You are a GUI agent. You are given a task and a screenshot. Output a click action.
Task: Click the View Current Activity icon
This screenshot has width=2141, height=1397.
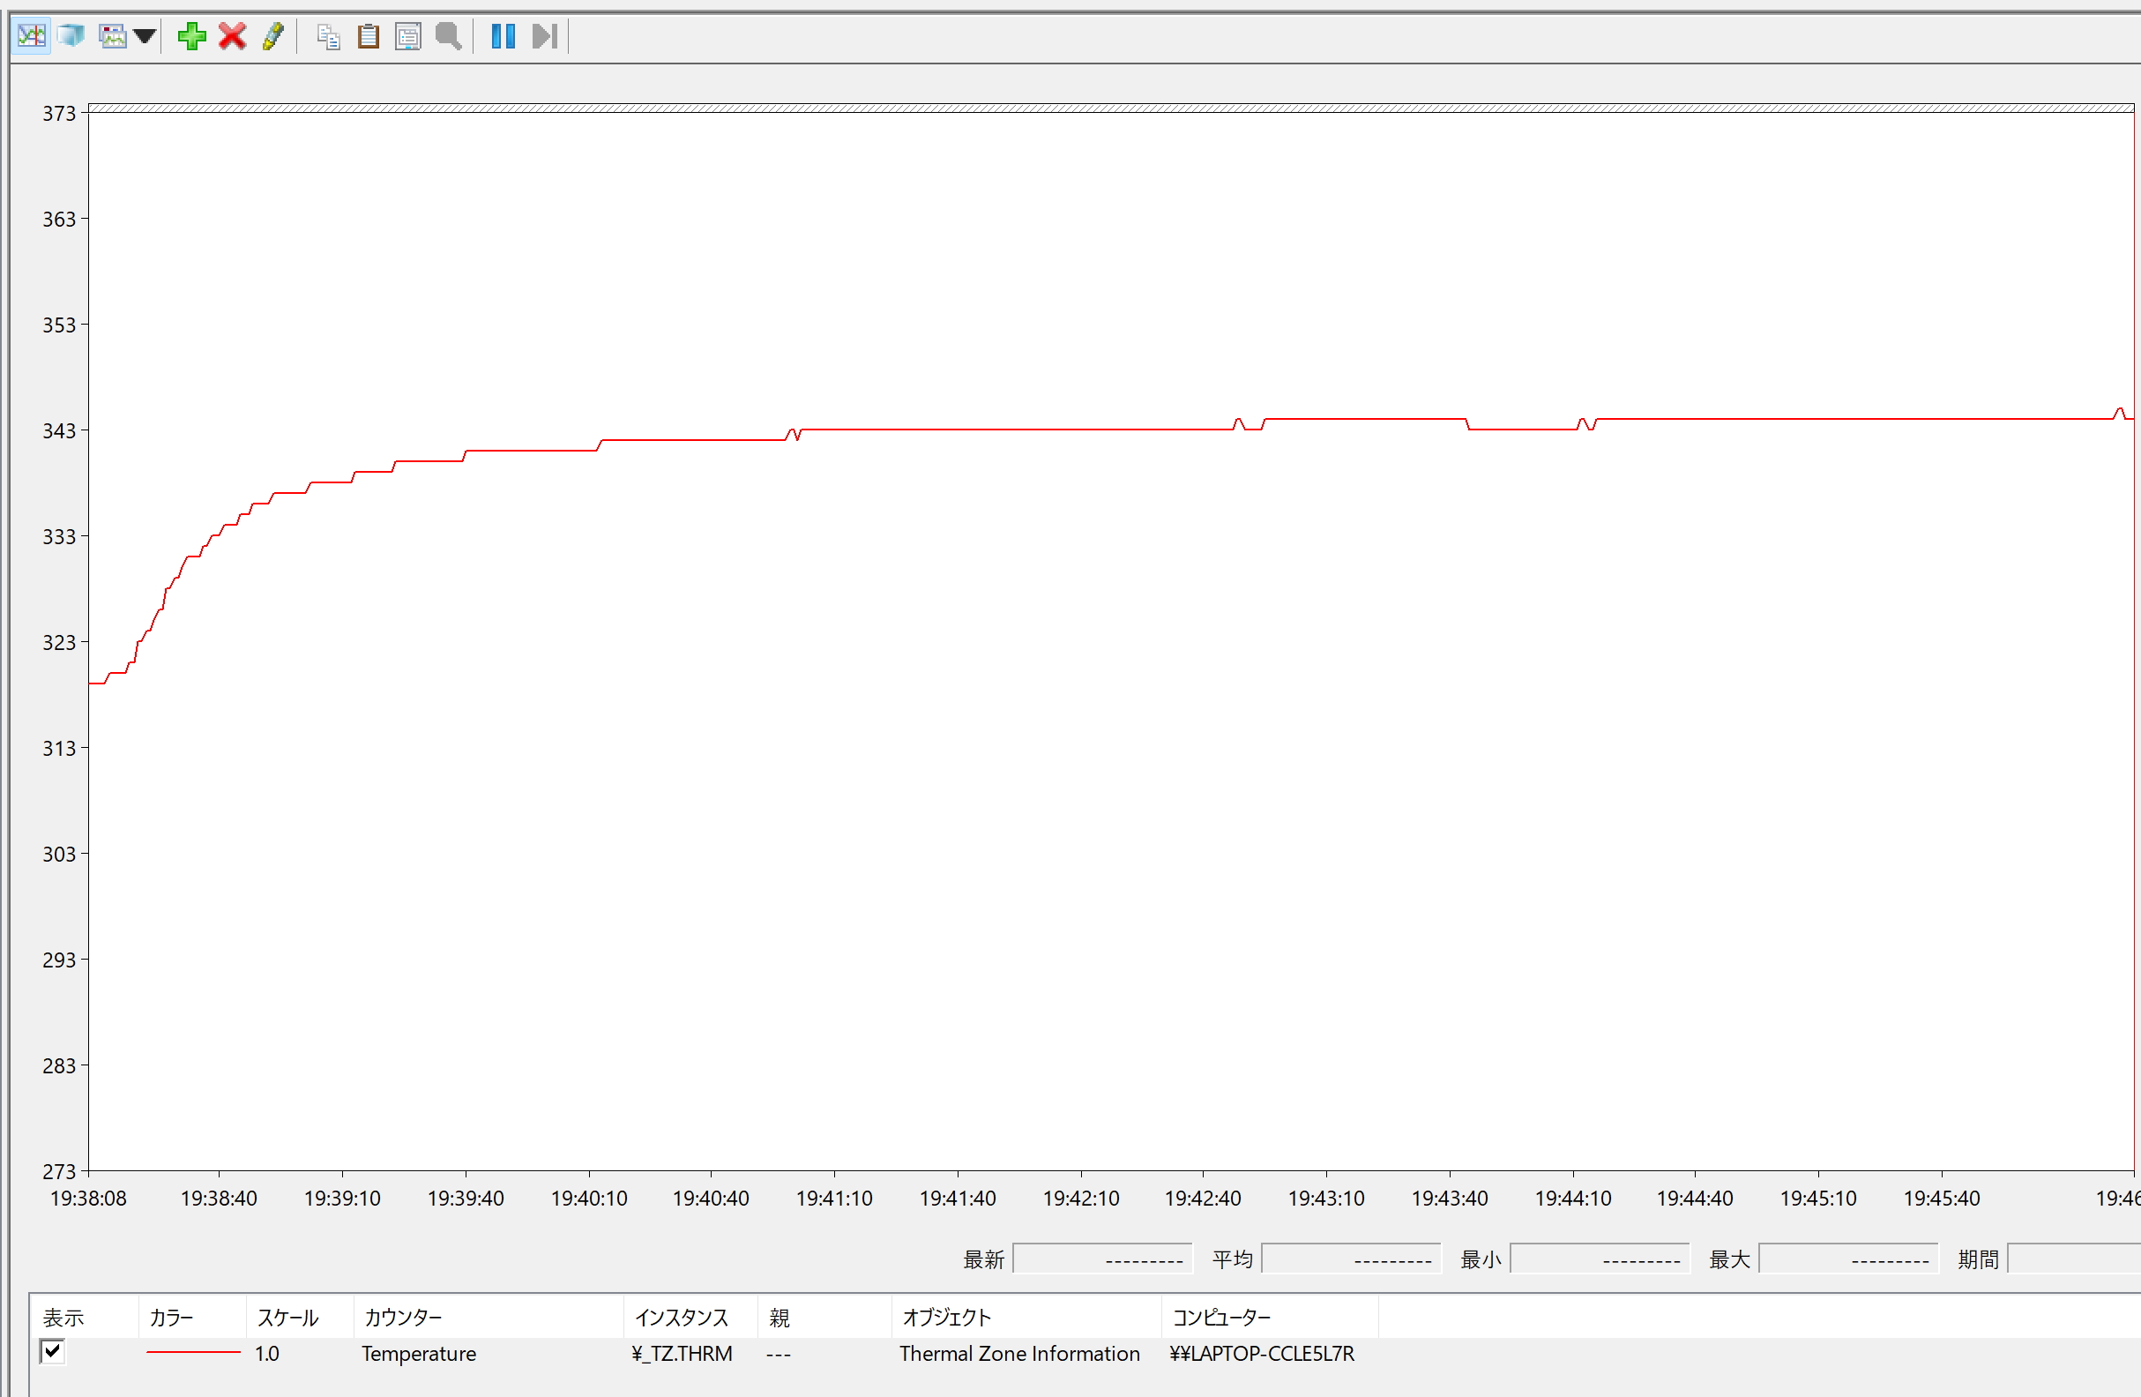coord(32,36)
